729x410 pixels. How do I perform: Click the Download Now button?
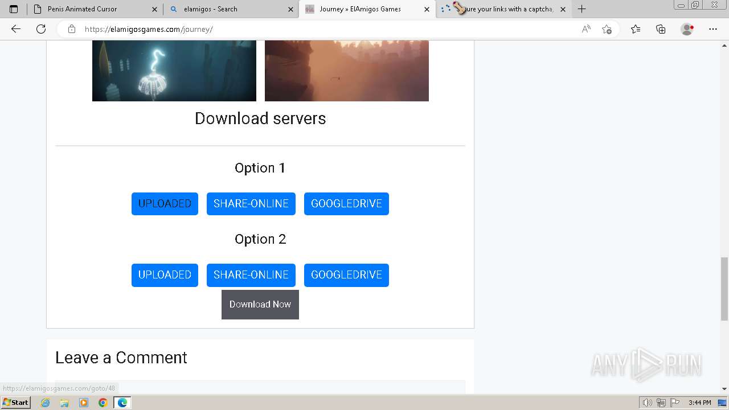[x=260, y=305]
